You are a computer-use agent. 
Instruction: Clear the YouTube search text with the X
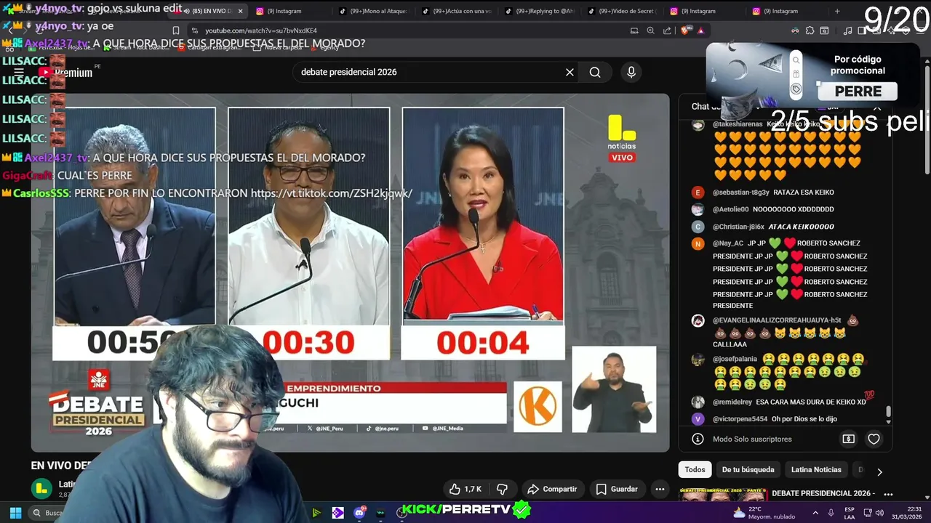coord(570,72)
